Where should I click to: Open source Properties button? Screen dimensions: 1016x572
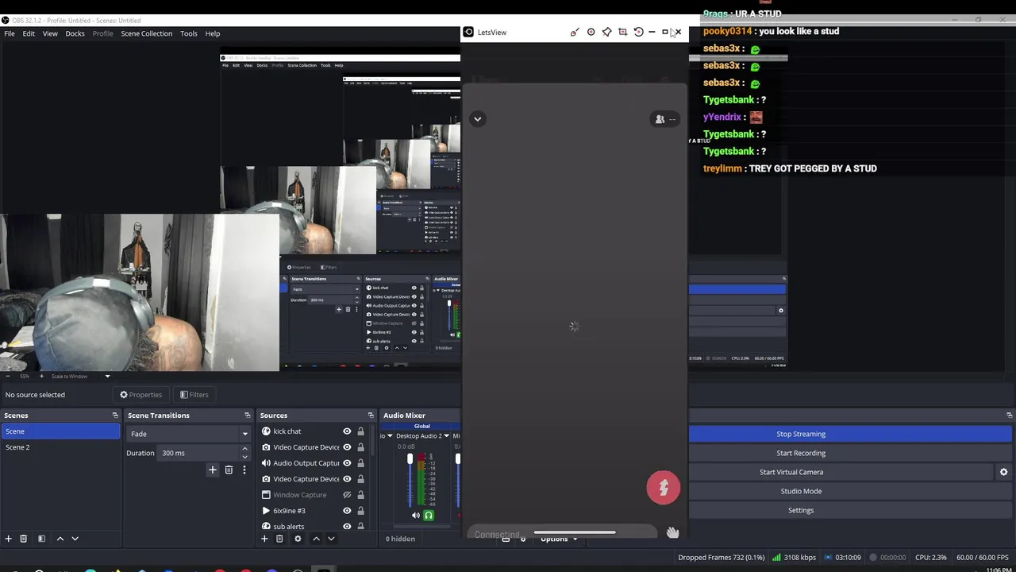141,395
